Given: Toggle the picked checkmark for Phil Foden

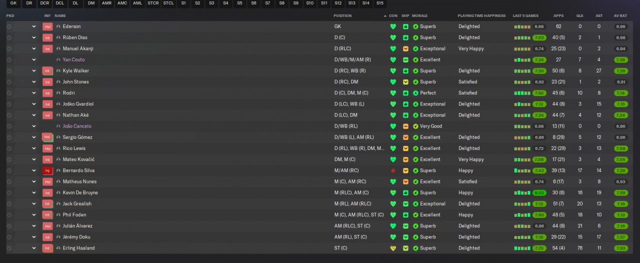Looking at the screenshot, I should click(9, 215).
